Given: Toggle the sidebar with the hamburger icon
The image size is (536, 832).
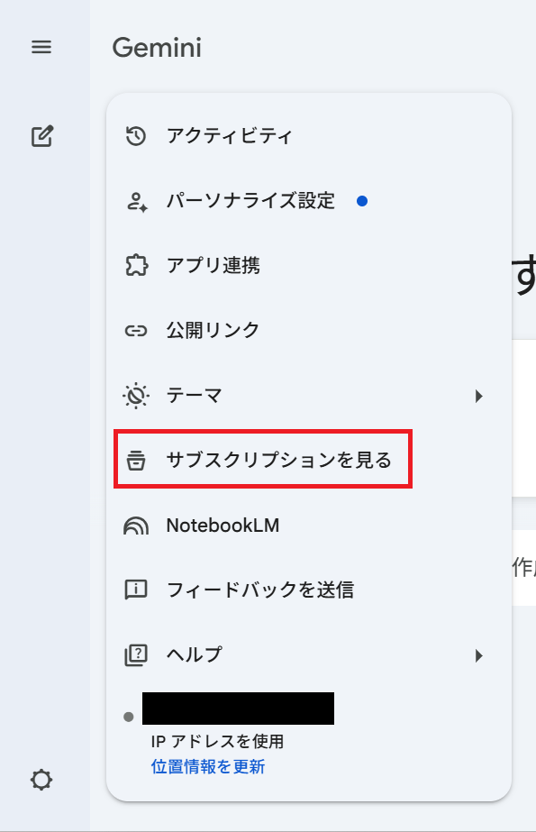Looking at the screenshot, I should click(x=41, y=47).
